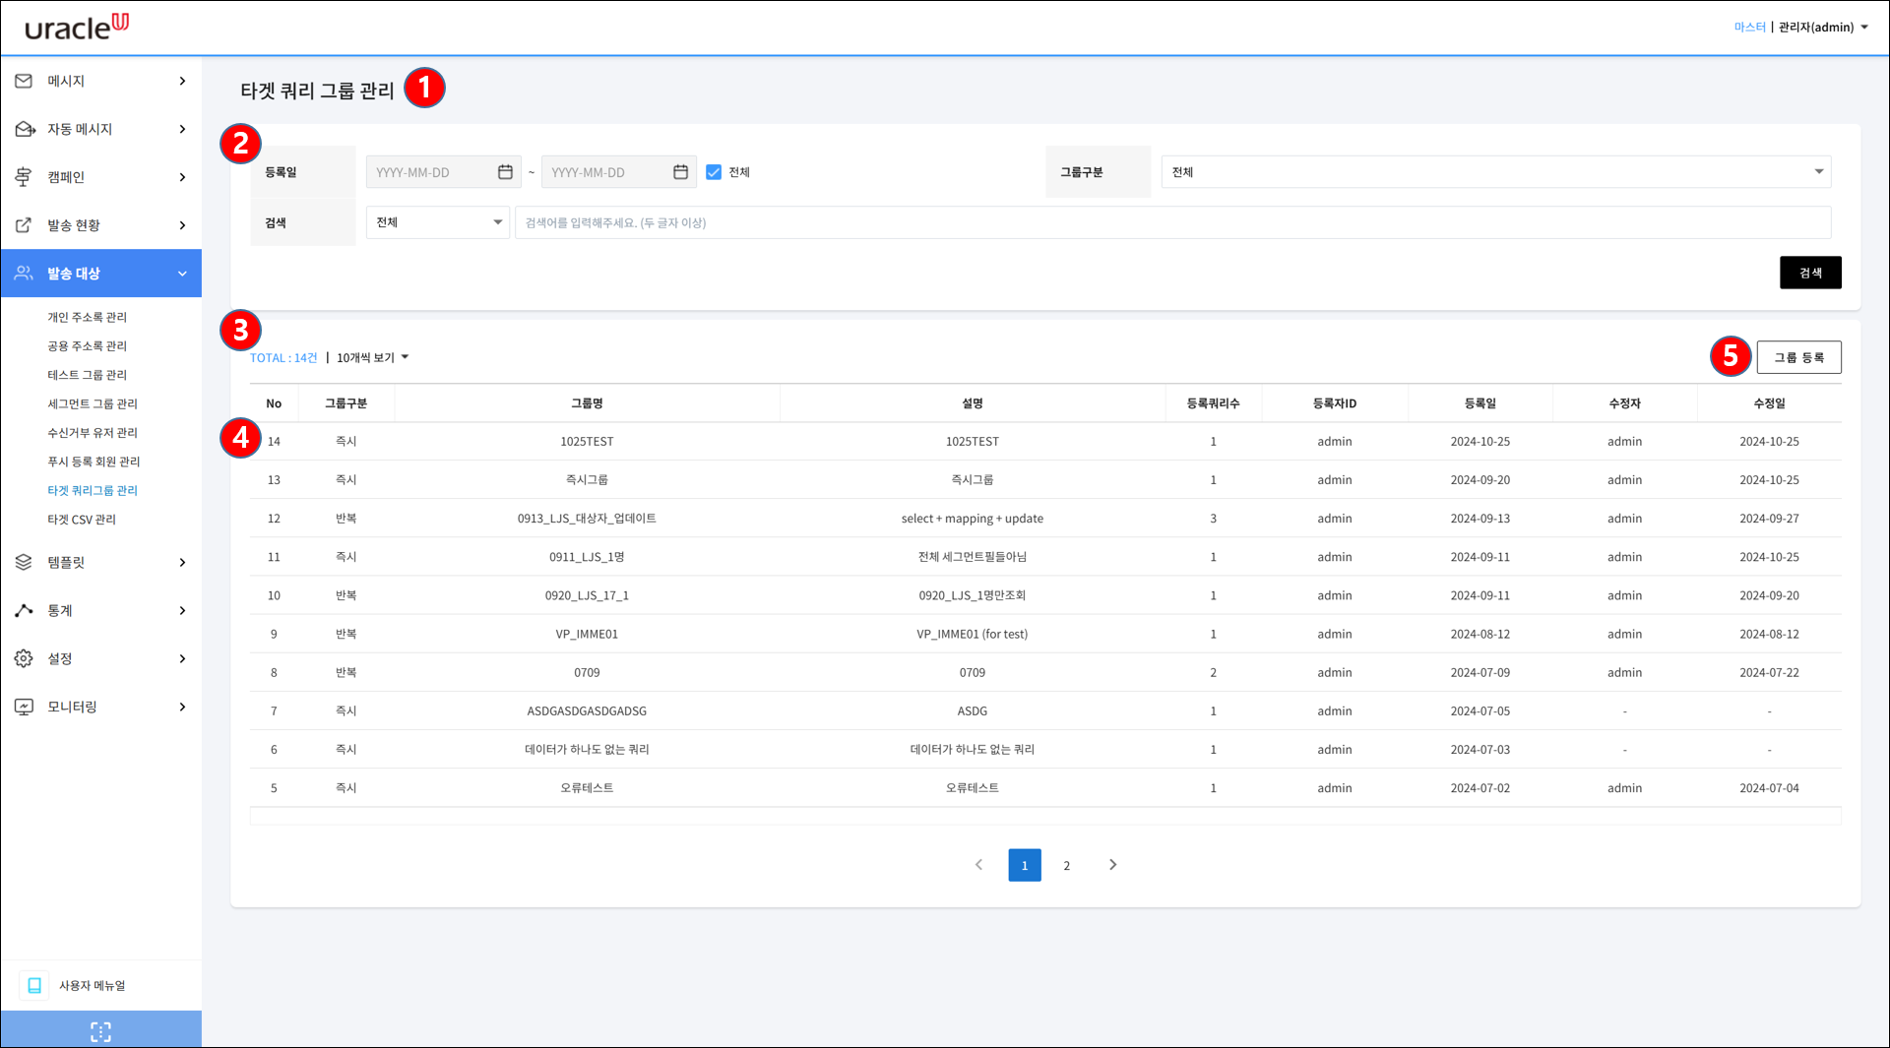Go to page 2
This screenshot has width=1890, height=1048.
pyautogui.click(x=1066, y=865)
